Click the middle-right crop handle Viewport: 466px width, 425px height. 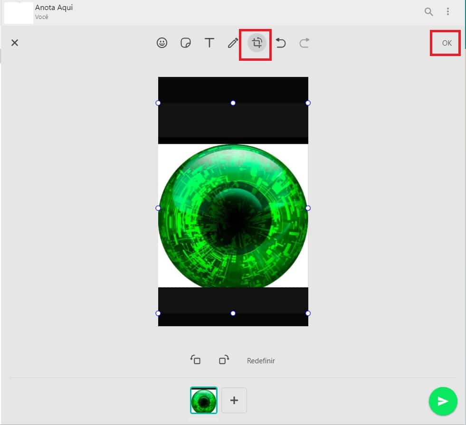pos(308,208)
